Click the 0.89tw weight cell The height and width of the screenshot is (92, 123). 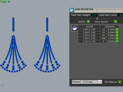(x=111, y=36)
